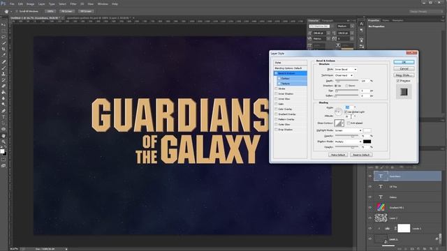Switch to the Paragraph panel tab

tap(328, 21)
